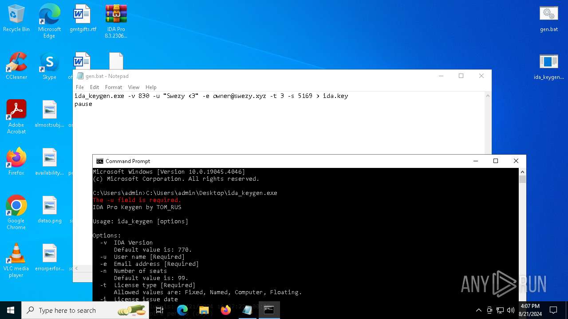Open the Windows Start menu

pos(11,310)
